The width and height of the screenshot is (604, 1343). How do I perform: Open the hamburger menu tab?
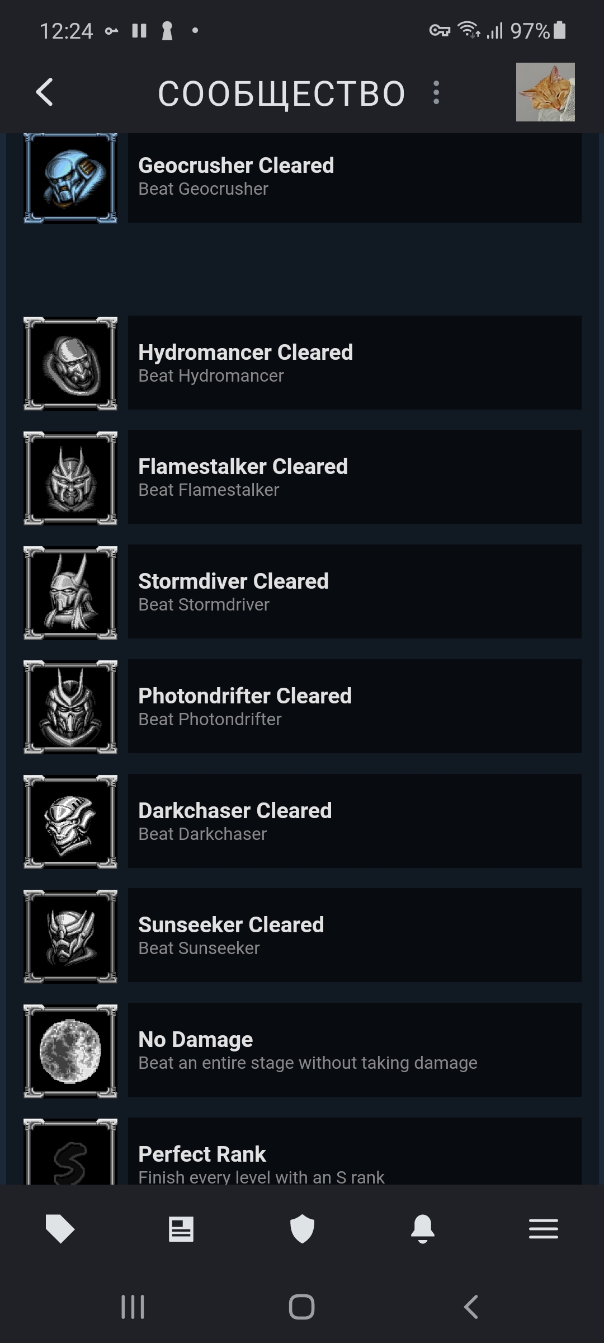[x=544, y=1229]
